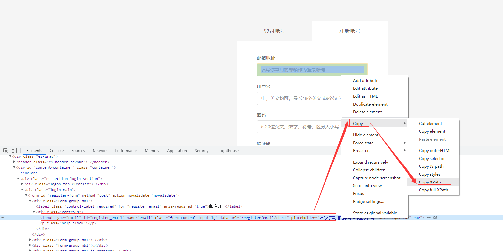Activate the inspect element picker icon
Screen dimensions: 503x251
pos(6,151)
